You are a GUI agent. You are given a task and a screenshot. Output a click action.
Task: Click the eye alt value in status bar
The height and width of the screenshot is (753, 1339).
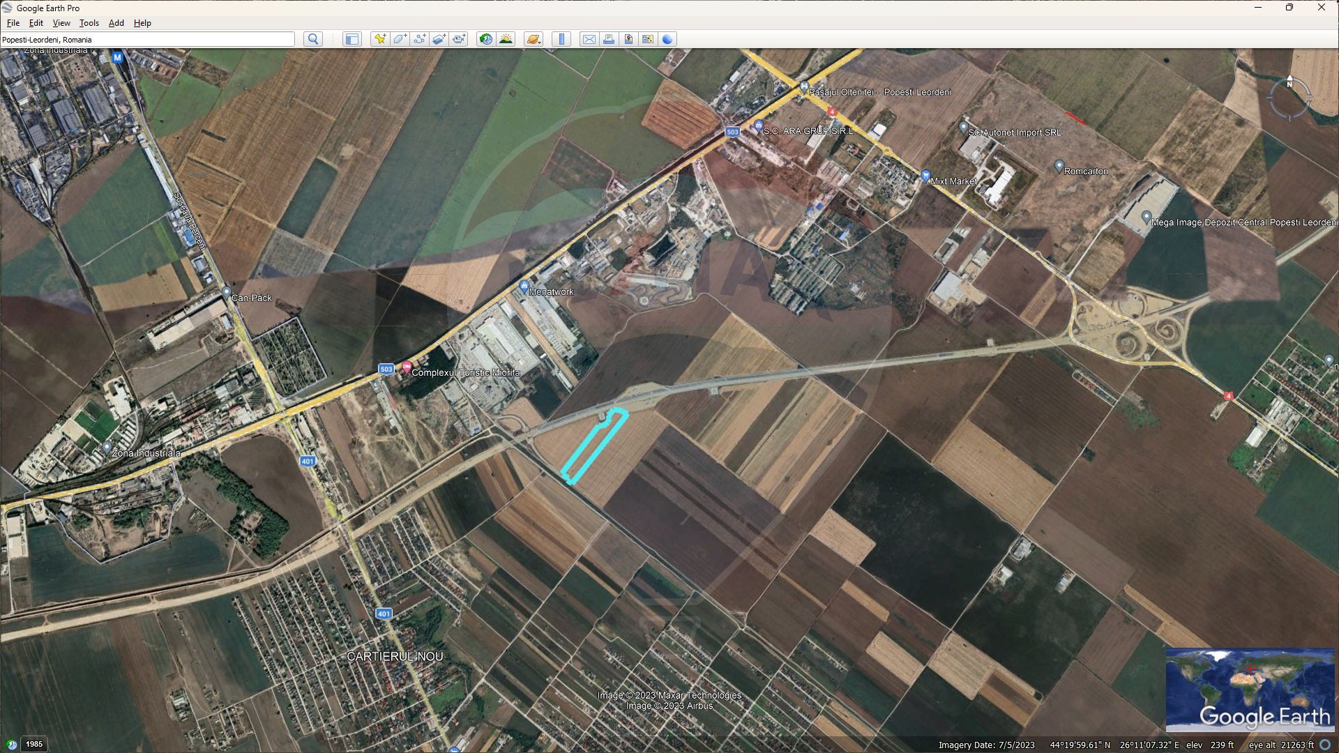point(1281,745)
